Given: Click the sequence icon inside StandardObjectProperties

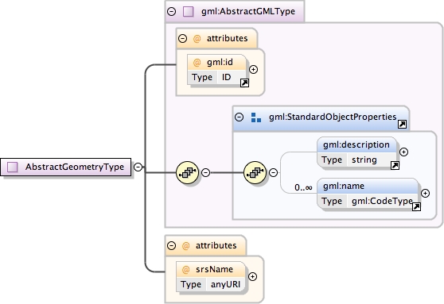Looking at the screenshot, I should tap(255, 172).
